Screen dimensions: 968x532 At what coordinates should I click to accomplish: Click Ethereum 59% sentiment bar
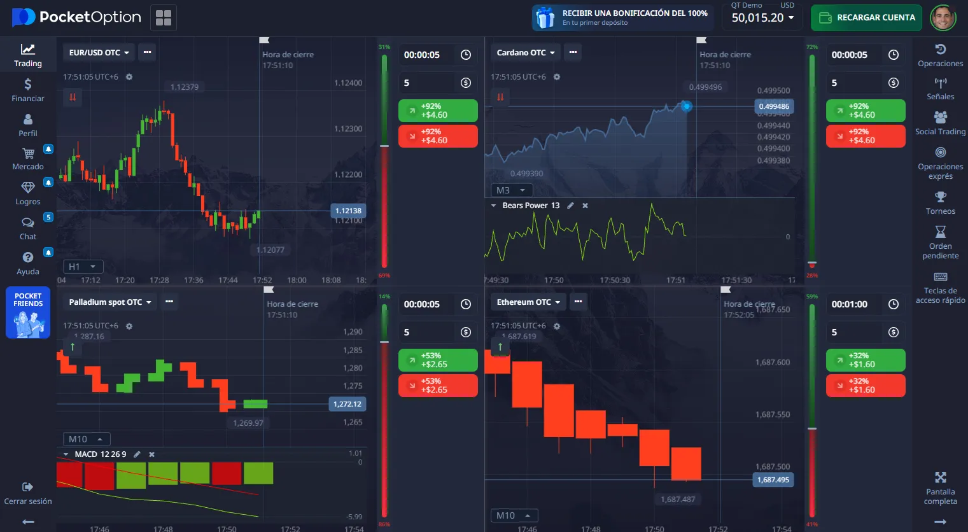coord(812,410)
